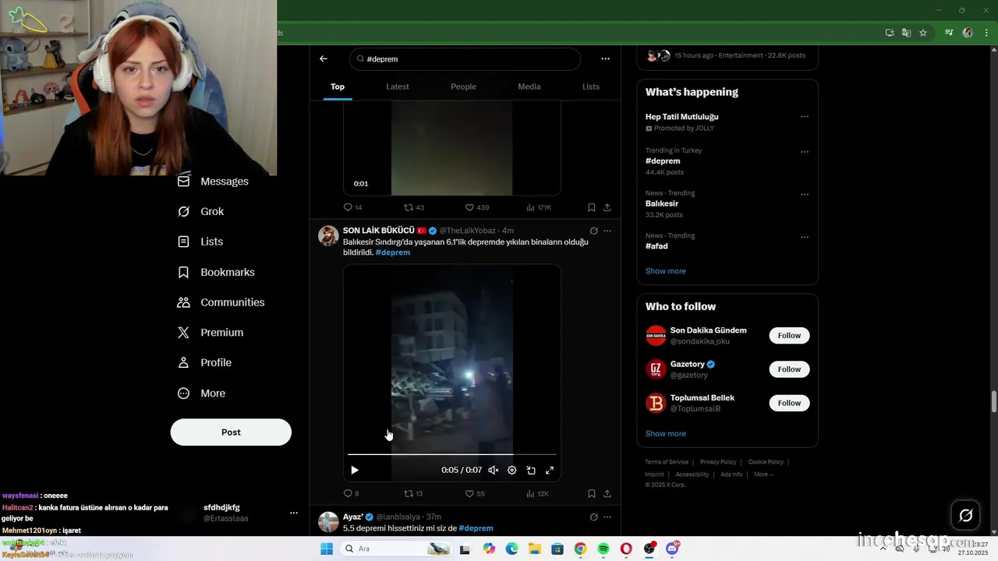Follow Son Dakika Gündem

coord(789,336)
